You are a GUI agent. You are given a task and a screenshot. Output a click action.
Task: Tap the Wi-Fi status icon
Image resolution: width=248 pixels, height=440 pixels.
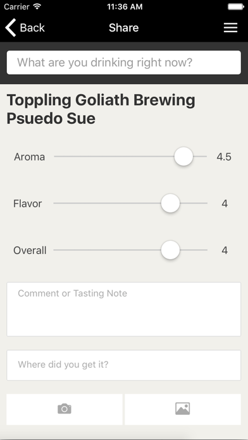[37, 6]
